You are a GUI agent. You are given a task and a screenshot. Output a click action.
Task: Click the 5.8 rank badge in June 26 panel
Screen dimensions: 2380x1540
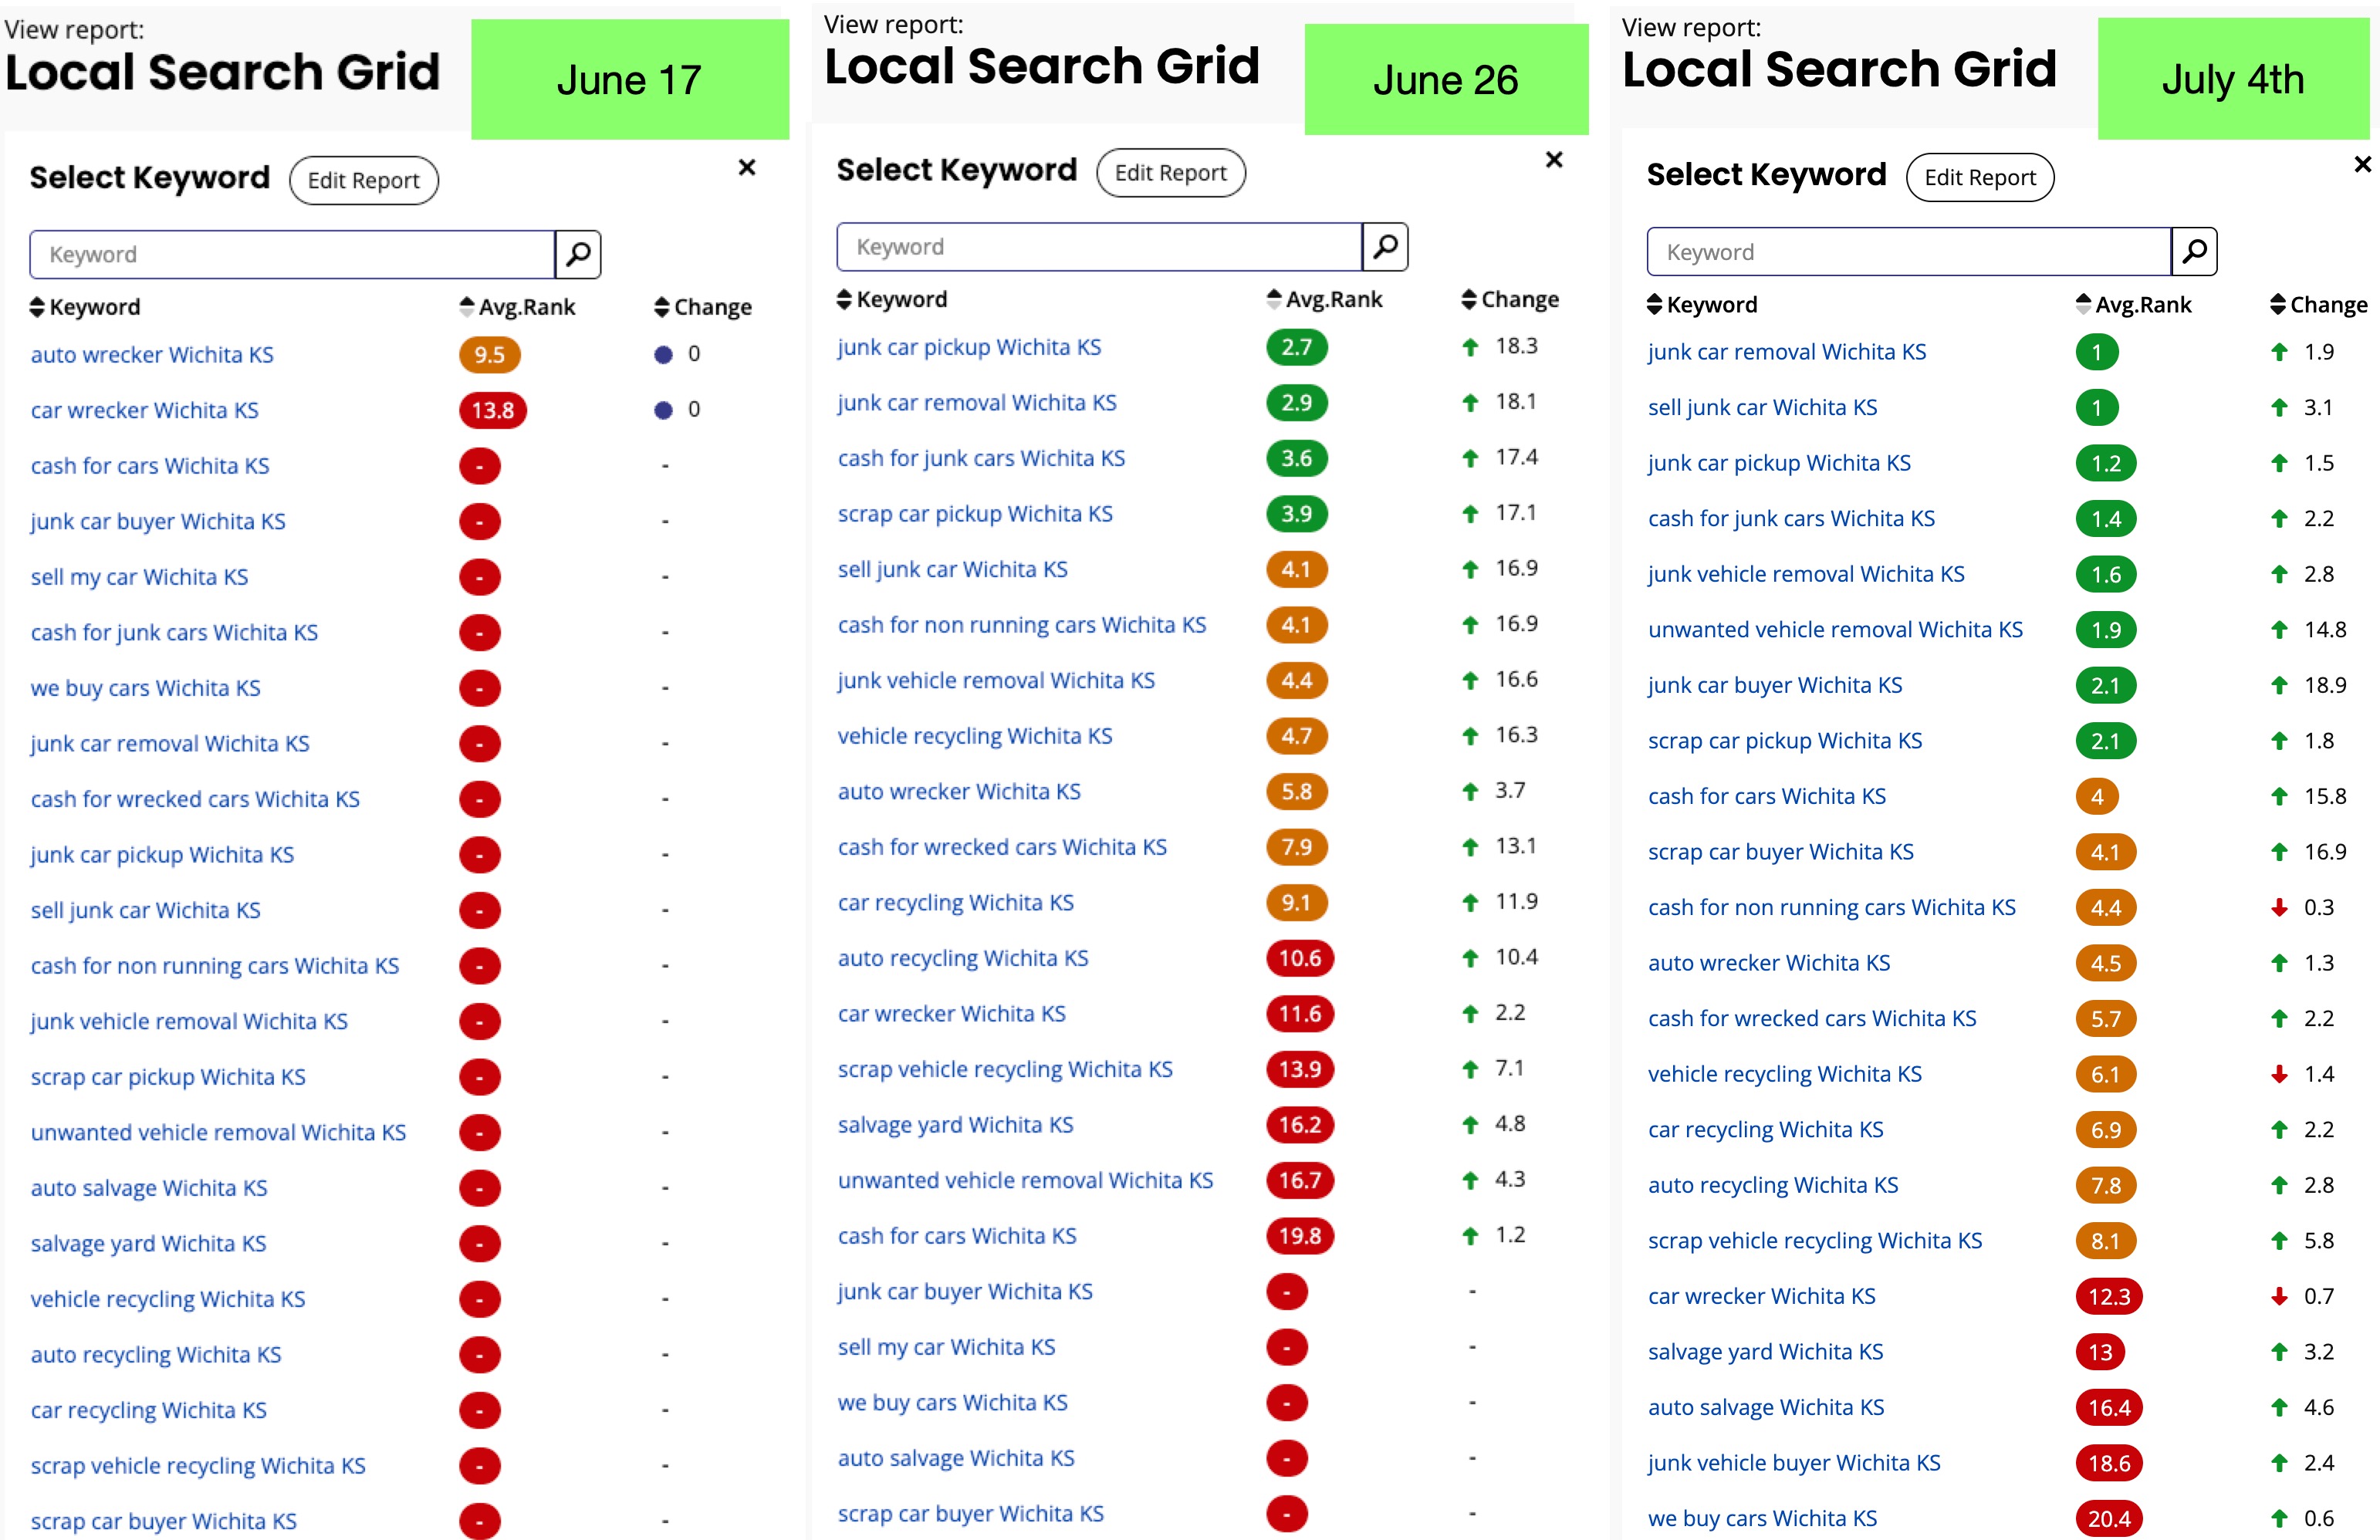tap(1297, 792)
